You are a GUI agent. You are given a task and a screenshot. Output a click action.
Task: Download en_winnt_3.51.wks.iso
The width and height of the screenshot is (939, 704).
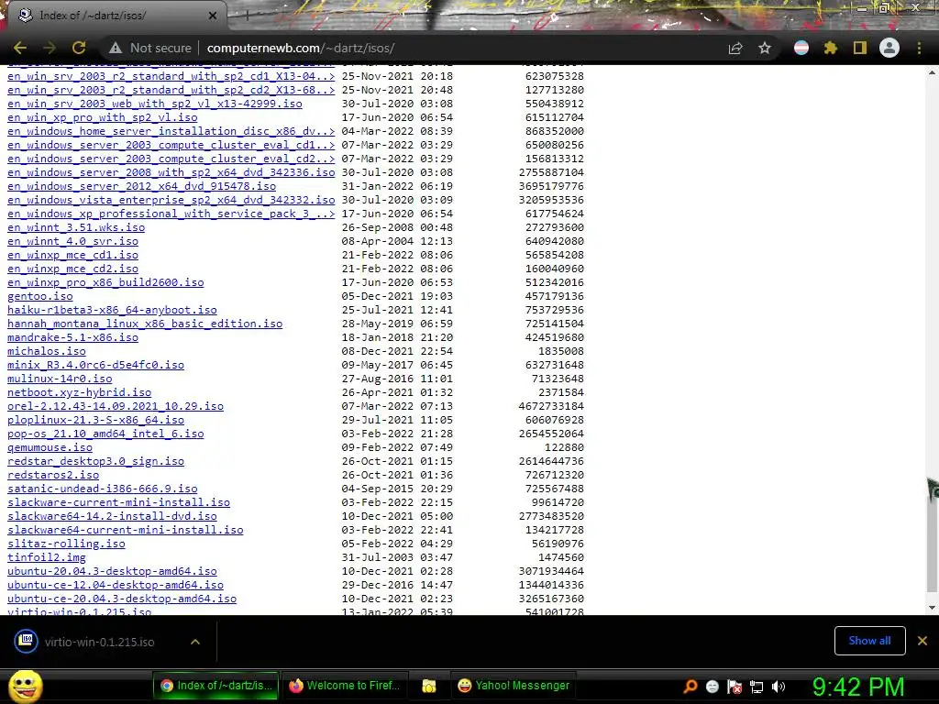tap(76, 227)
